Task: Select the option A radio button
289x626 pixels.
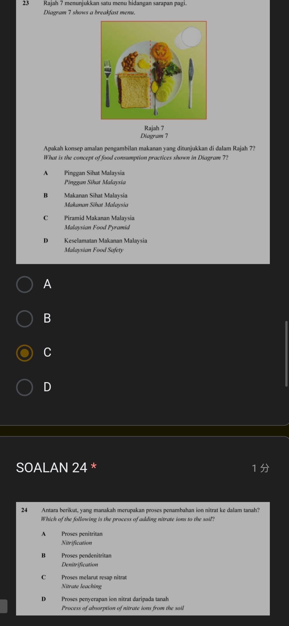Action: pyautogui.click(x=25, y=284)
